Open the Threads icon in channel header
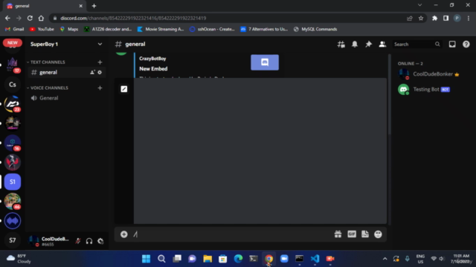This screenshot has height=267, width=476. pyautogui.click(x=341, y=44)
